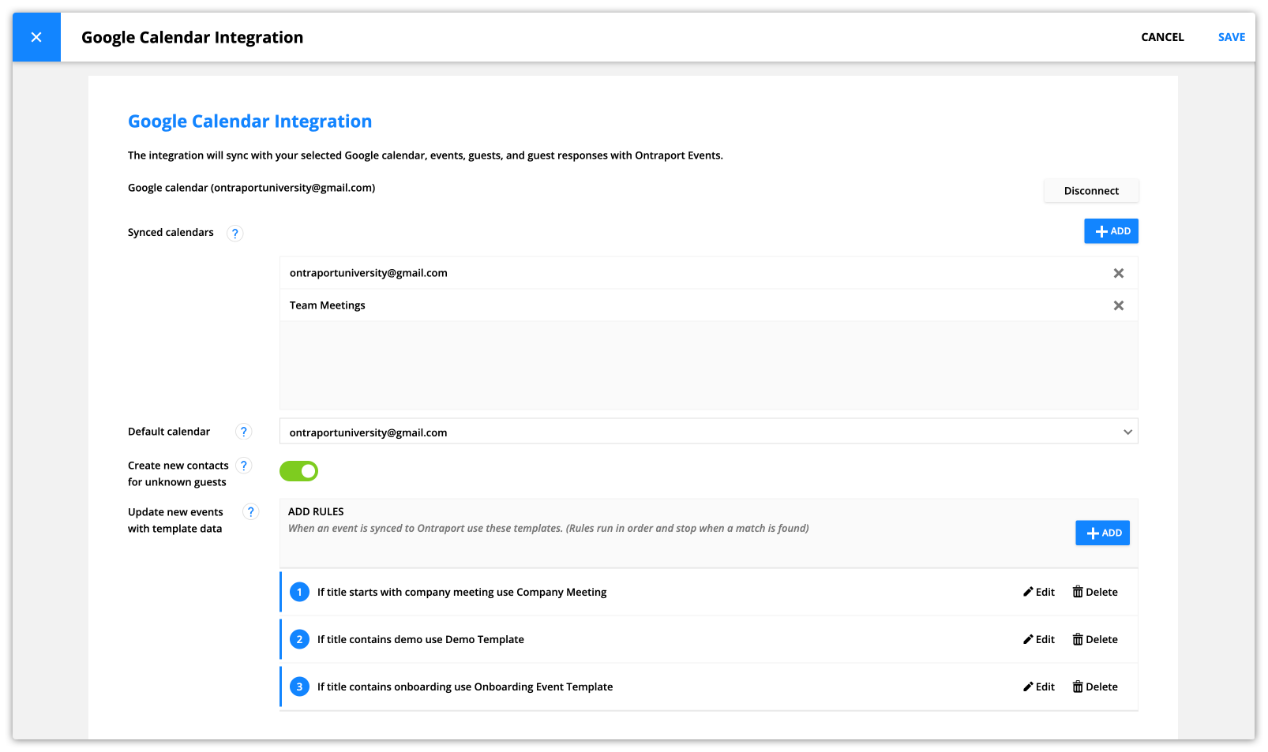Disconnect the Google calendar account
Viewport: 1268px width, 752px height.
(1091, 191)
